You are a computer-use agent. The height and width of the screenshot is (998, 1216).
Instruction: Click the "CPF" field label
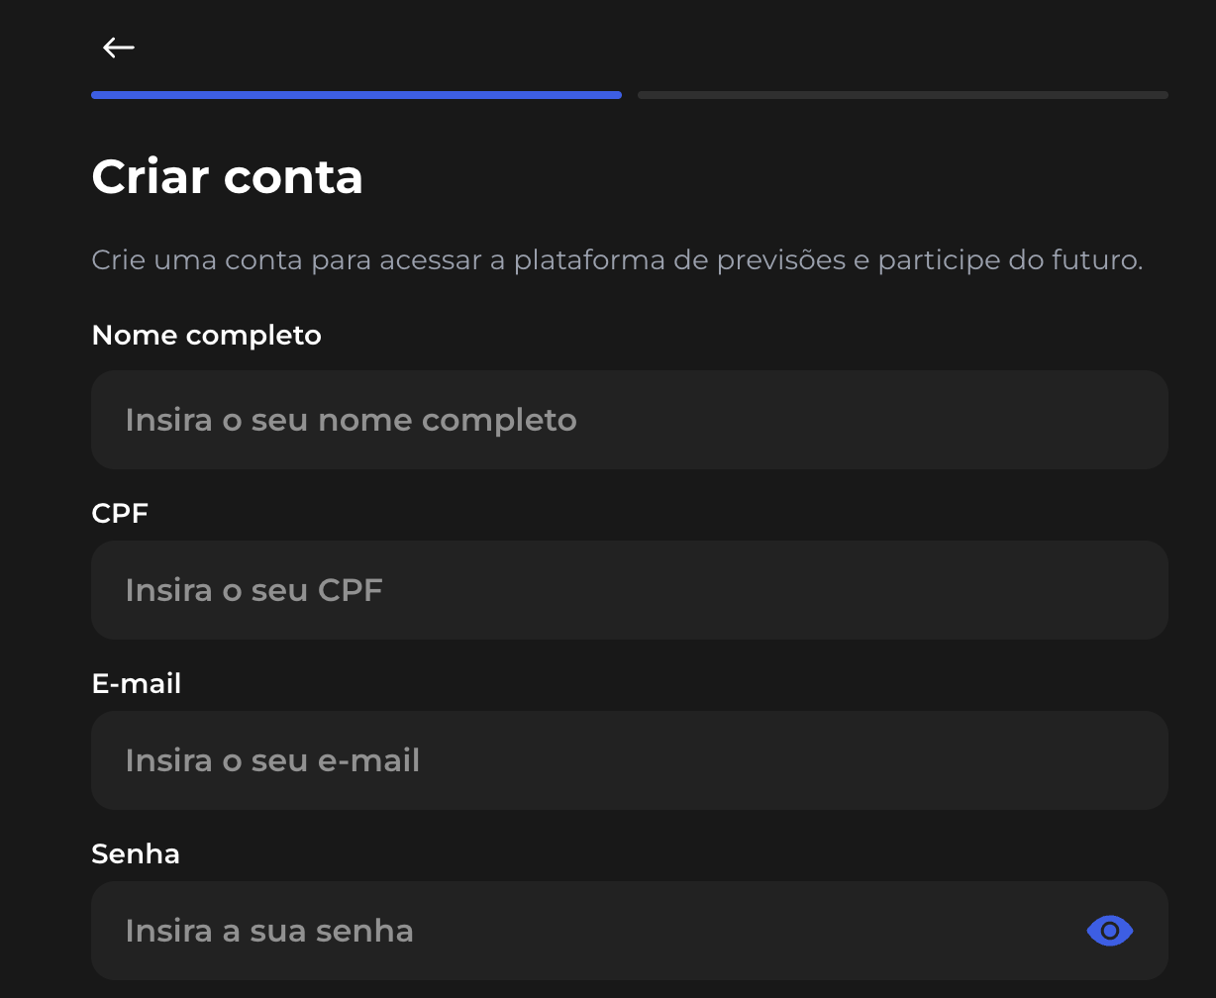click(x=120, y=513)
